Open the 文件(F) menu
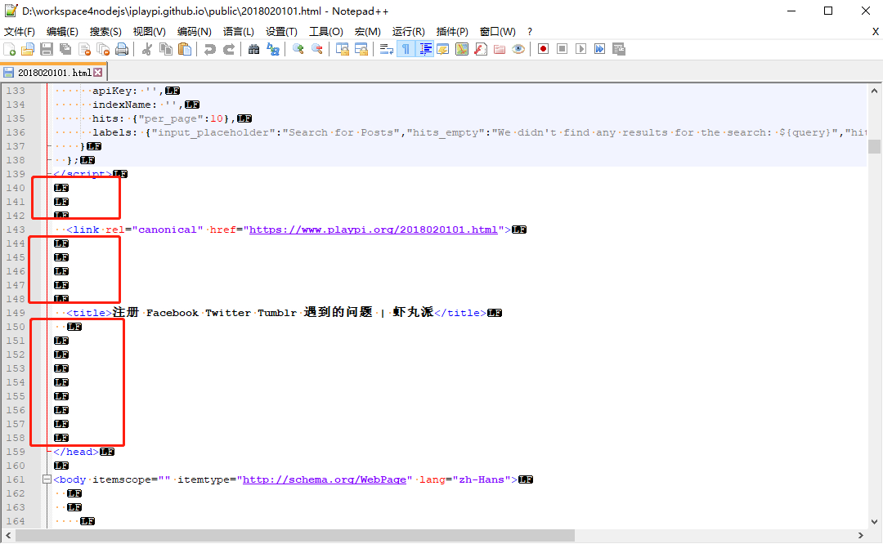Image resolution: width=883 pixels, height=544 pixels. coord(20,32)
